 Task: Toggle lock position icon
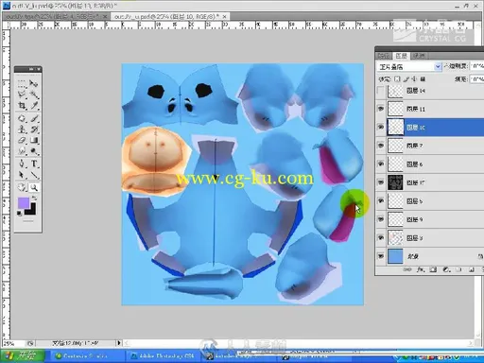point(414,78)
